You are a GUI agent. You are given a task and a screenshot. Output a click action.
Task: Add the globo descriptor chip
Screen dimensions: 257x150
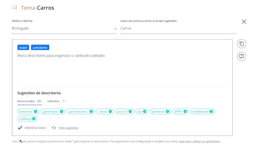[x=181, y=111]
